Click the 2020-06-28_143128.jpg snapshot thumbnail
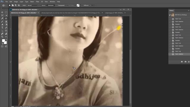The image size is (190, 107). pos(173,15)
